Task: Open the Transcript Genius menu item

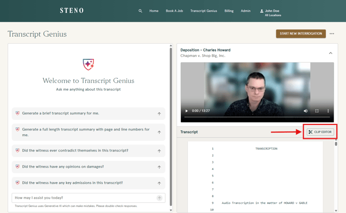Action: (203, 11)
